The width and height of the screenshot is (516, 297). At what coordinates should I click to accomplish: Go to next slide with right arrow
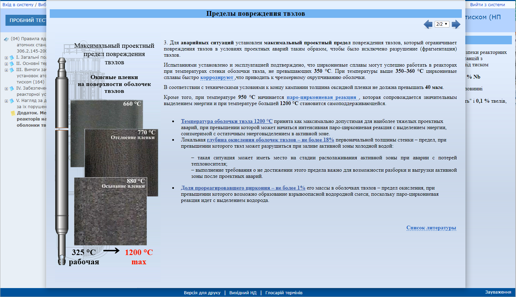pos(456,24)
